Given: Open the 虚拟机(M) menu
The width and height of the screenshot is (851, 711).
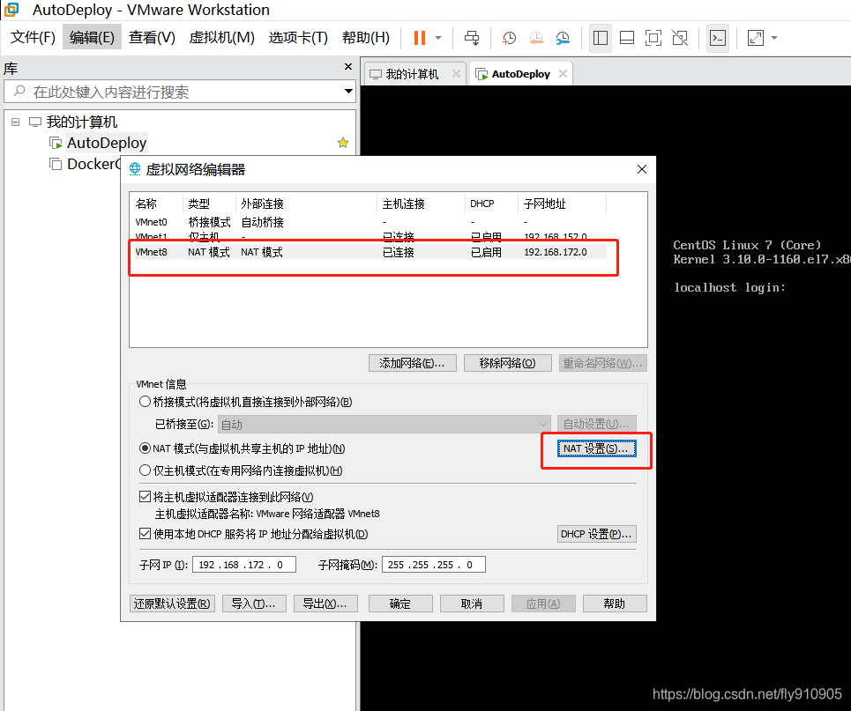Looking at the screenshot, I should [x=221, y=37].
